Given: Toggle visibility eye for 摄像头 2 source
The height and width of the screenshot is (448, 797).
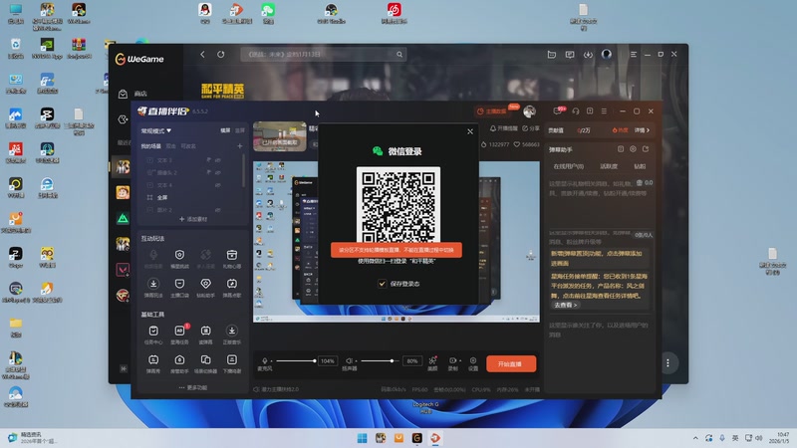Looking at the screenshot, I should pos(217,172).
